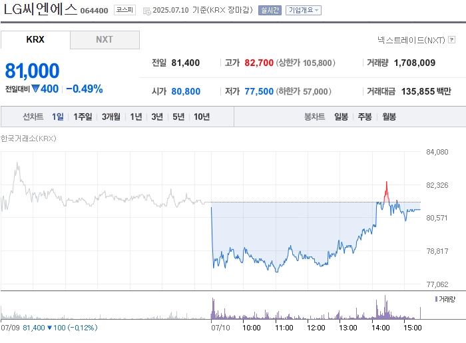
Task: Click the low price 77,500
Action: click(259, 91)
